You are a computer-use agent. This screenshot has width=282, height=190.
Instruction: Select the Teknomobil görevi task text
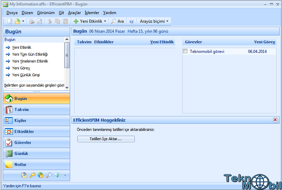click(207, 52)
